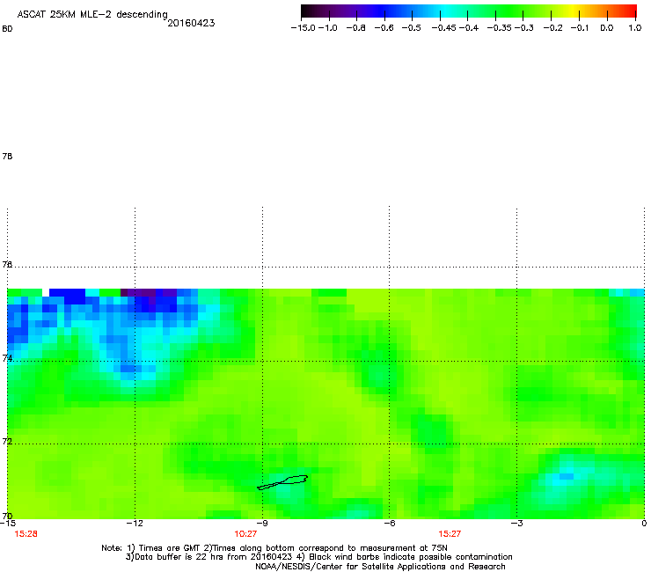
Task: Click the longitude label -9
Action: (x=262, y=524)
